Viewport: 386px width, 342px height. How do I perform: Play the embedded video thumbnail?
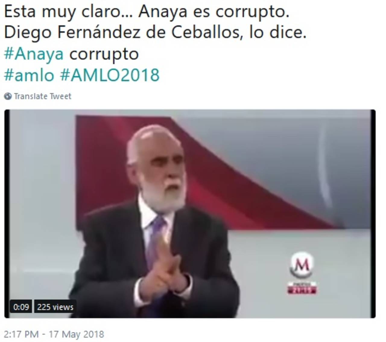tap(190, 214)
